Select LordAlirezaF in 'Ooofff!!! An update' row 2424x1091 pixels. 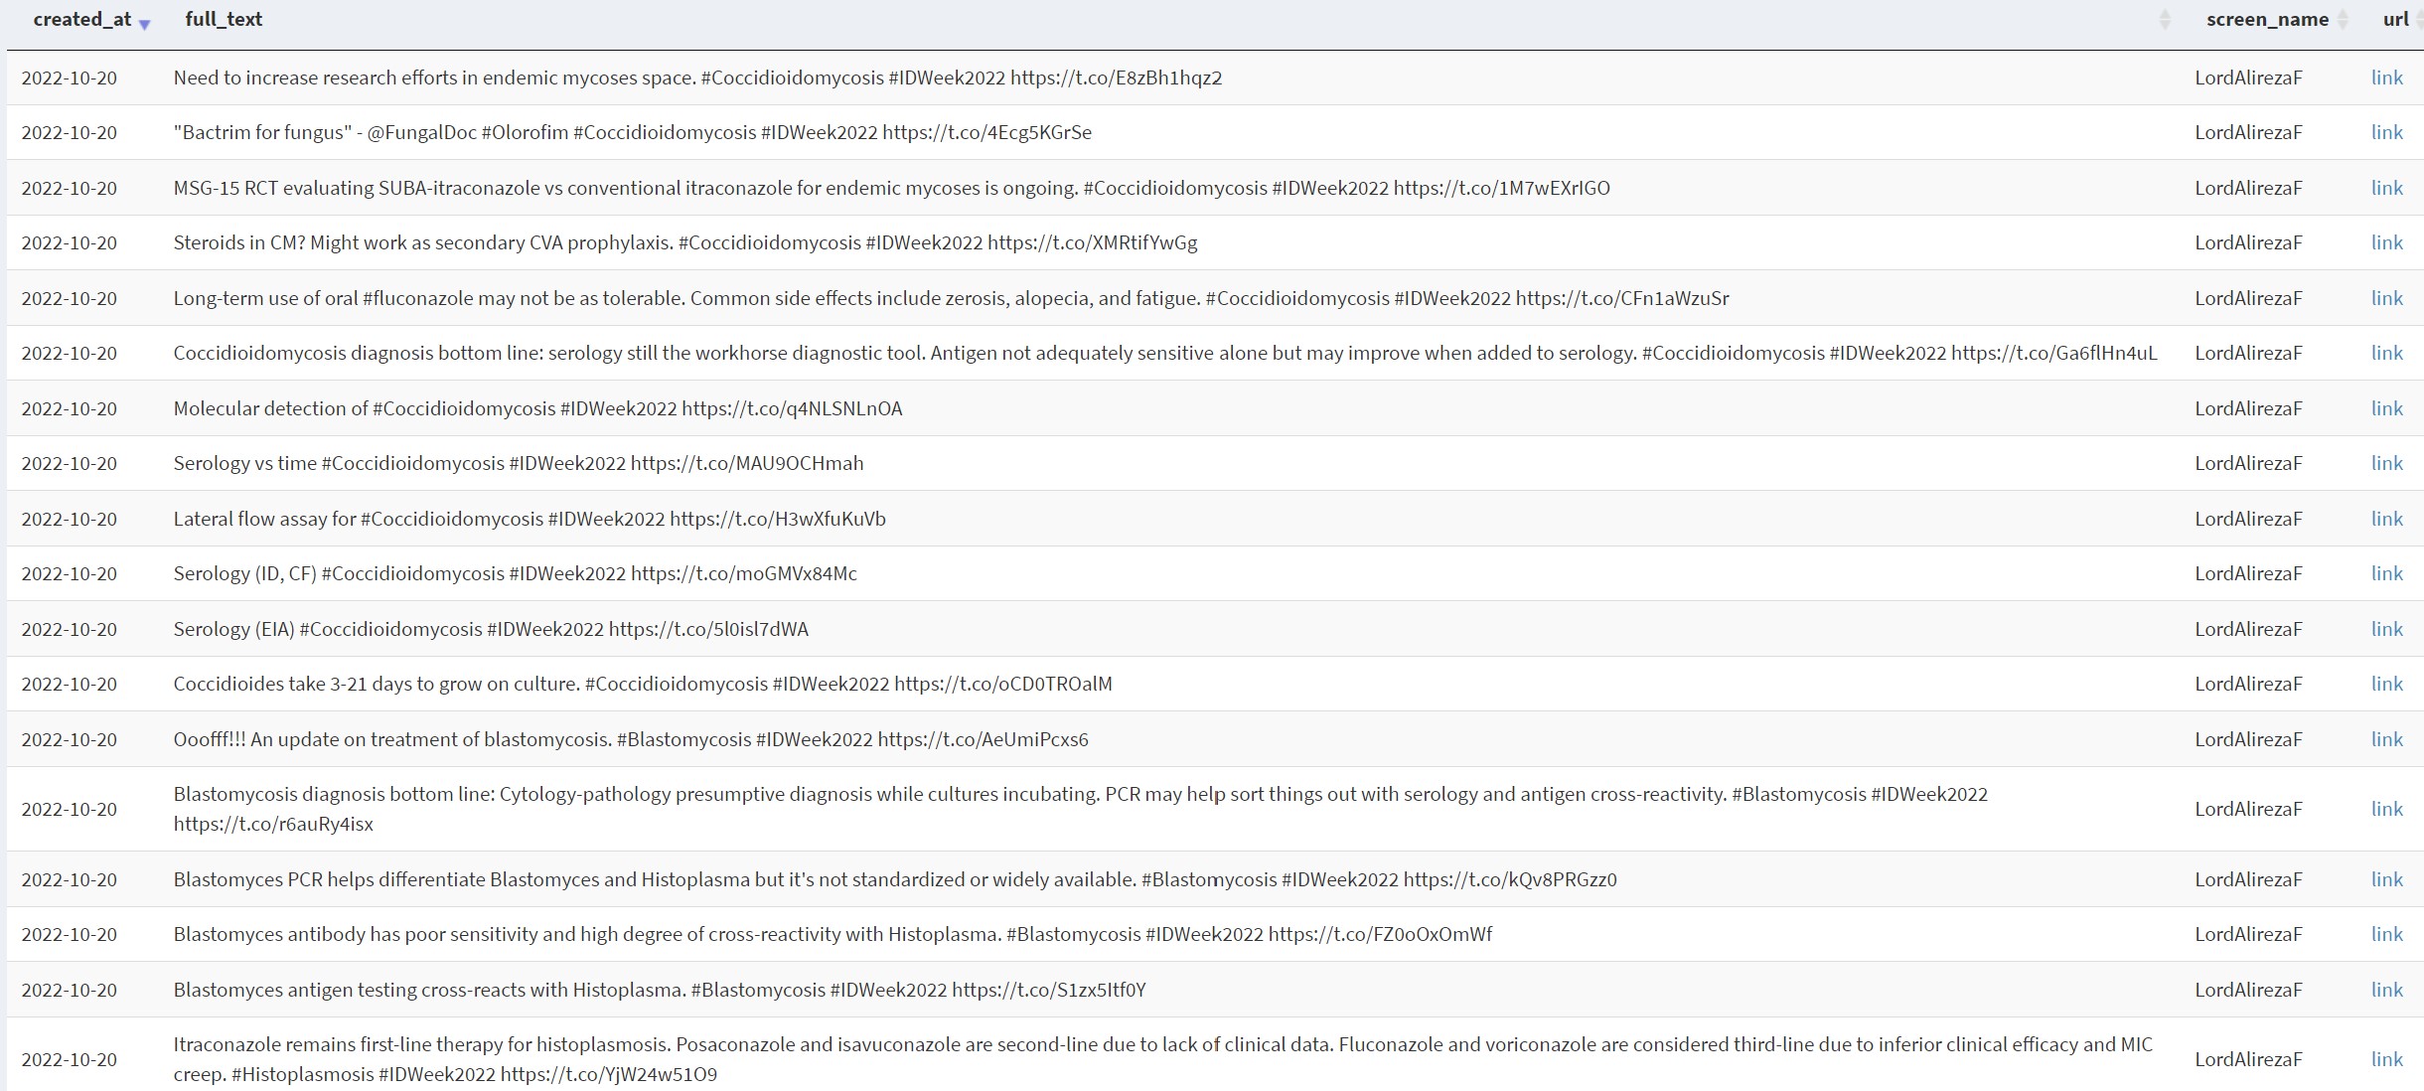click(2248, 739)
